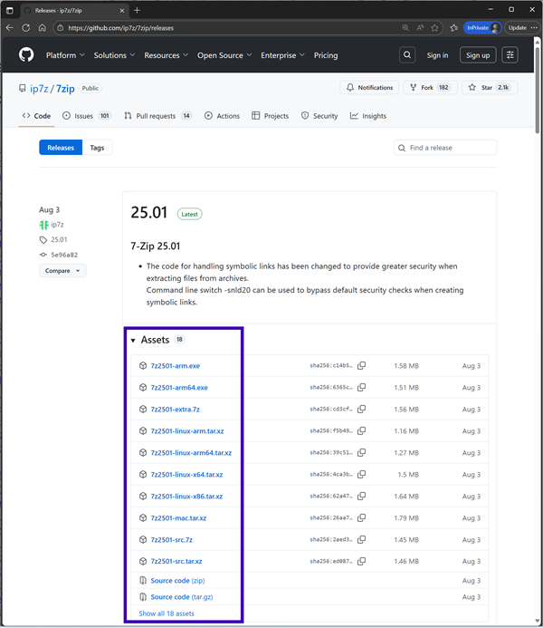This screenshot has width=543, height=628.
Task: Expand the Resources menu
Action: tap(166, 55)
